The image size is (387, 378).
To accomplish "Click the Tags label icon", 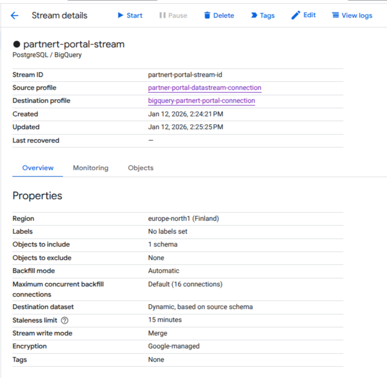I will [254, 15].
